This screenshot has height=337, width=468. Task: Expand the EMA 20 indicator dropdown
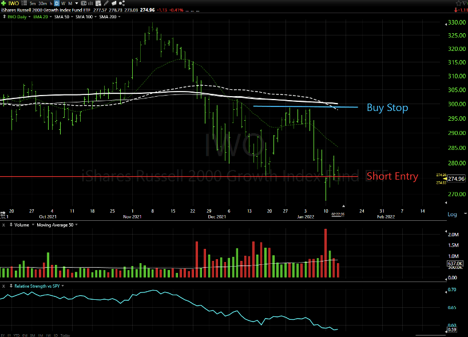click(49, 17)
